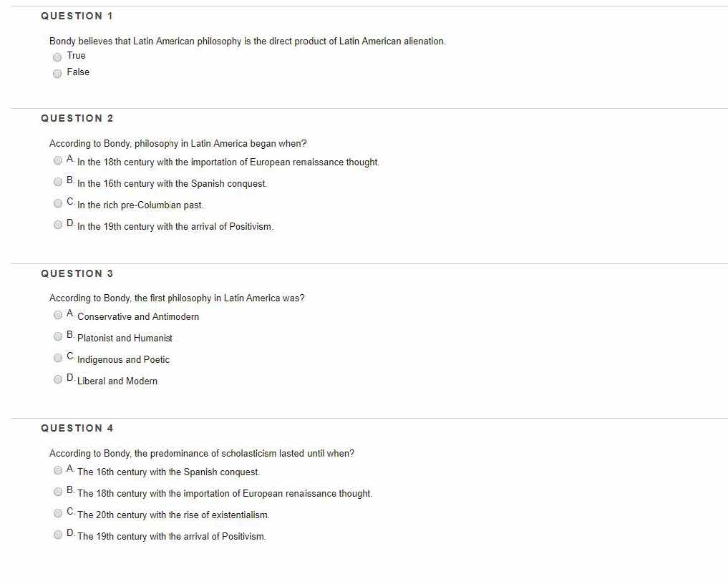This screenshot has width=728, height=584.
Task: Click the question text 'the first philosophy in Latin America was?'
Action: point(176,298)
